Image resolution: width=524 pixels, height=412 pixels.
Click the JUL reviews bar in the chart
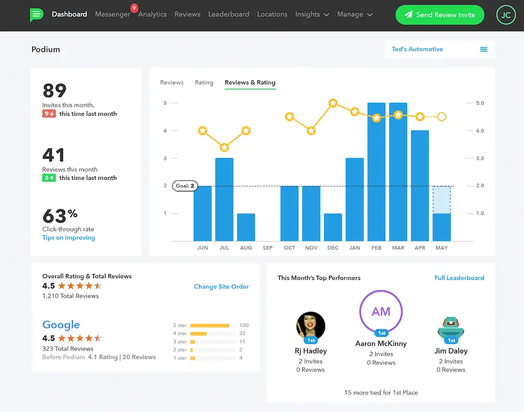(224, 200)
